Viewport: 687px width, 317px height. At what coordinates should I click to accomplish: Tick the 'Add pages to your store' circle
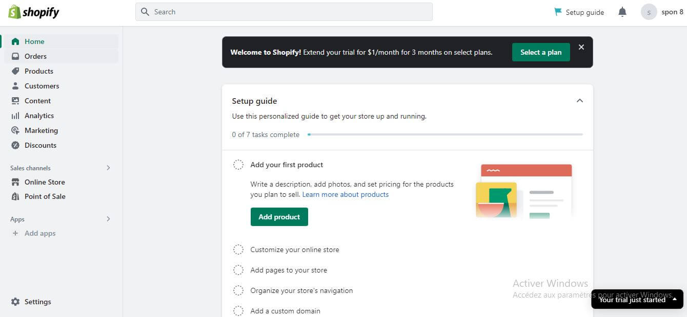point(238,270)
